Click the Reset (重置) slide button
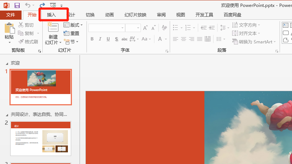 click(x=72, y=34)
